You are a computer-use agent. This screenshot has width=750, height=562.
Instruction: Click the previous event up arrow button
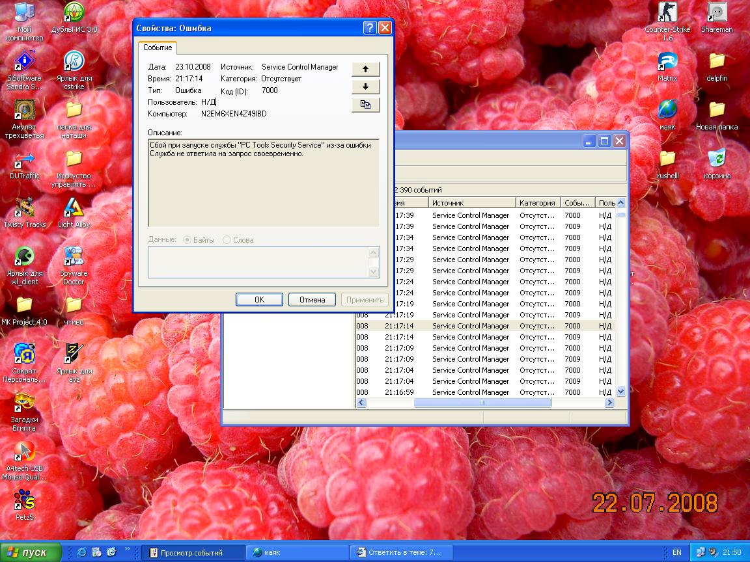tap(365, 69)
